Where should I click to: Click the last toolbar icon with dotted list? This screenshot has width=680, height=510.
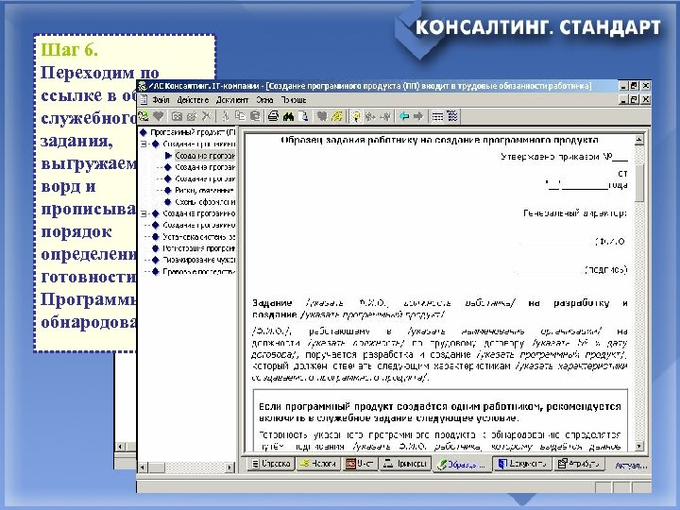point(452,116)
